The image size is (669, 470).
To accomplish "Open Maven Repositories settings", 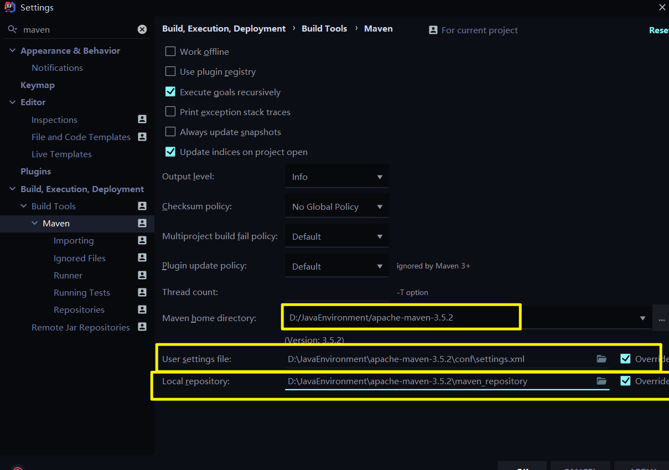I will click(x=79, y=309).
